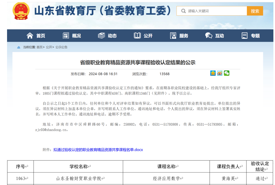Go to 公示公告 breadcrumb link
275x185 pixels.
[x=62, y=47]
